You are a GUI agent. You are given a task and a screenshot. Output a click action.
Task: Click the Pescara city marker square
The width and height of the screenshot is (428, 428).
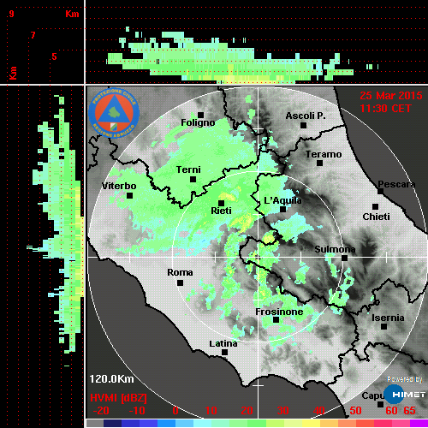(381, 191)
